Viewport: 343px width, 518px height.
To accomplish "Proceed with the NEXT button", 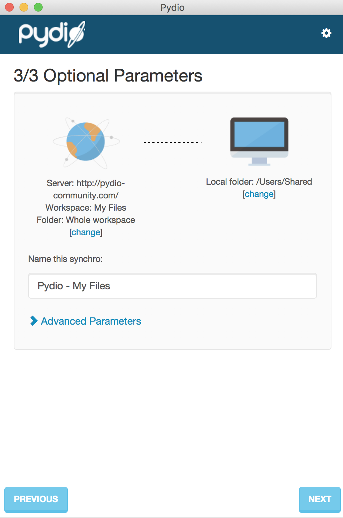I will (x=320, y=499).
